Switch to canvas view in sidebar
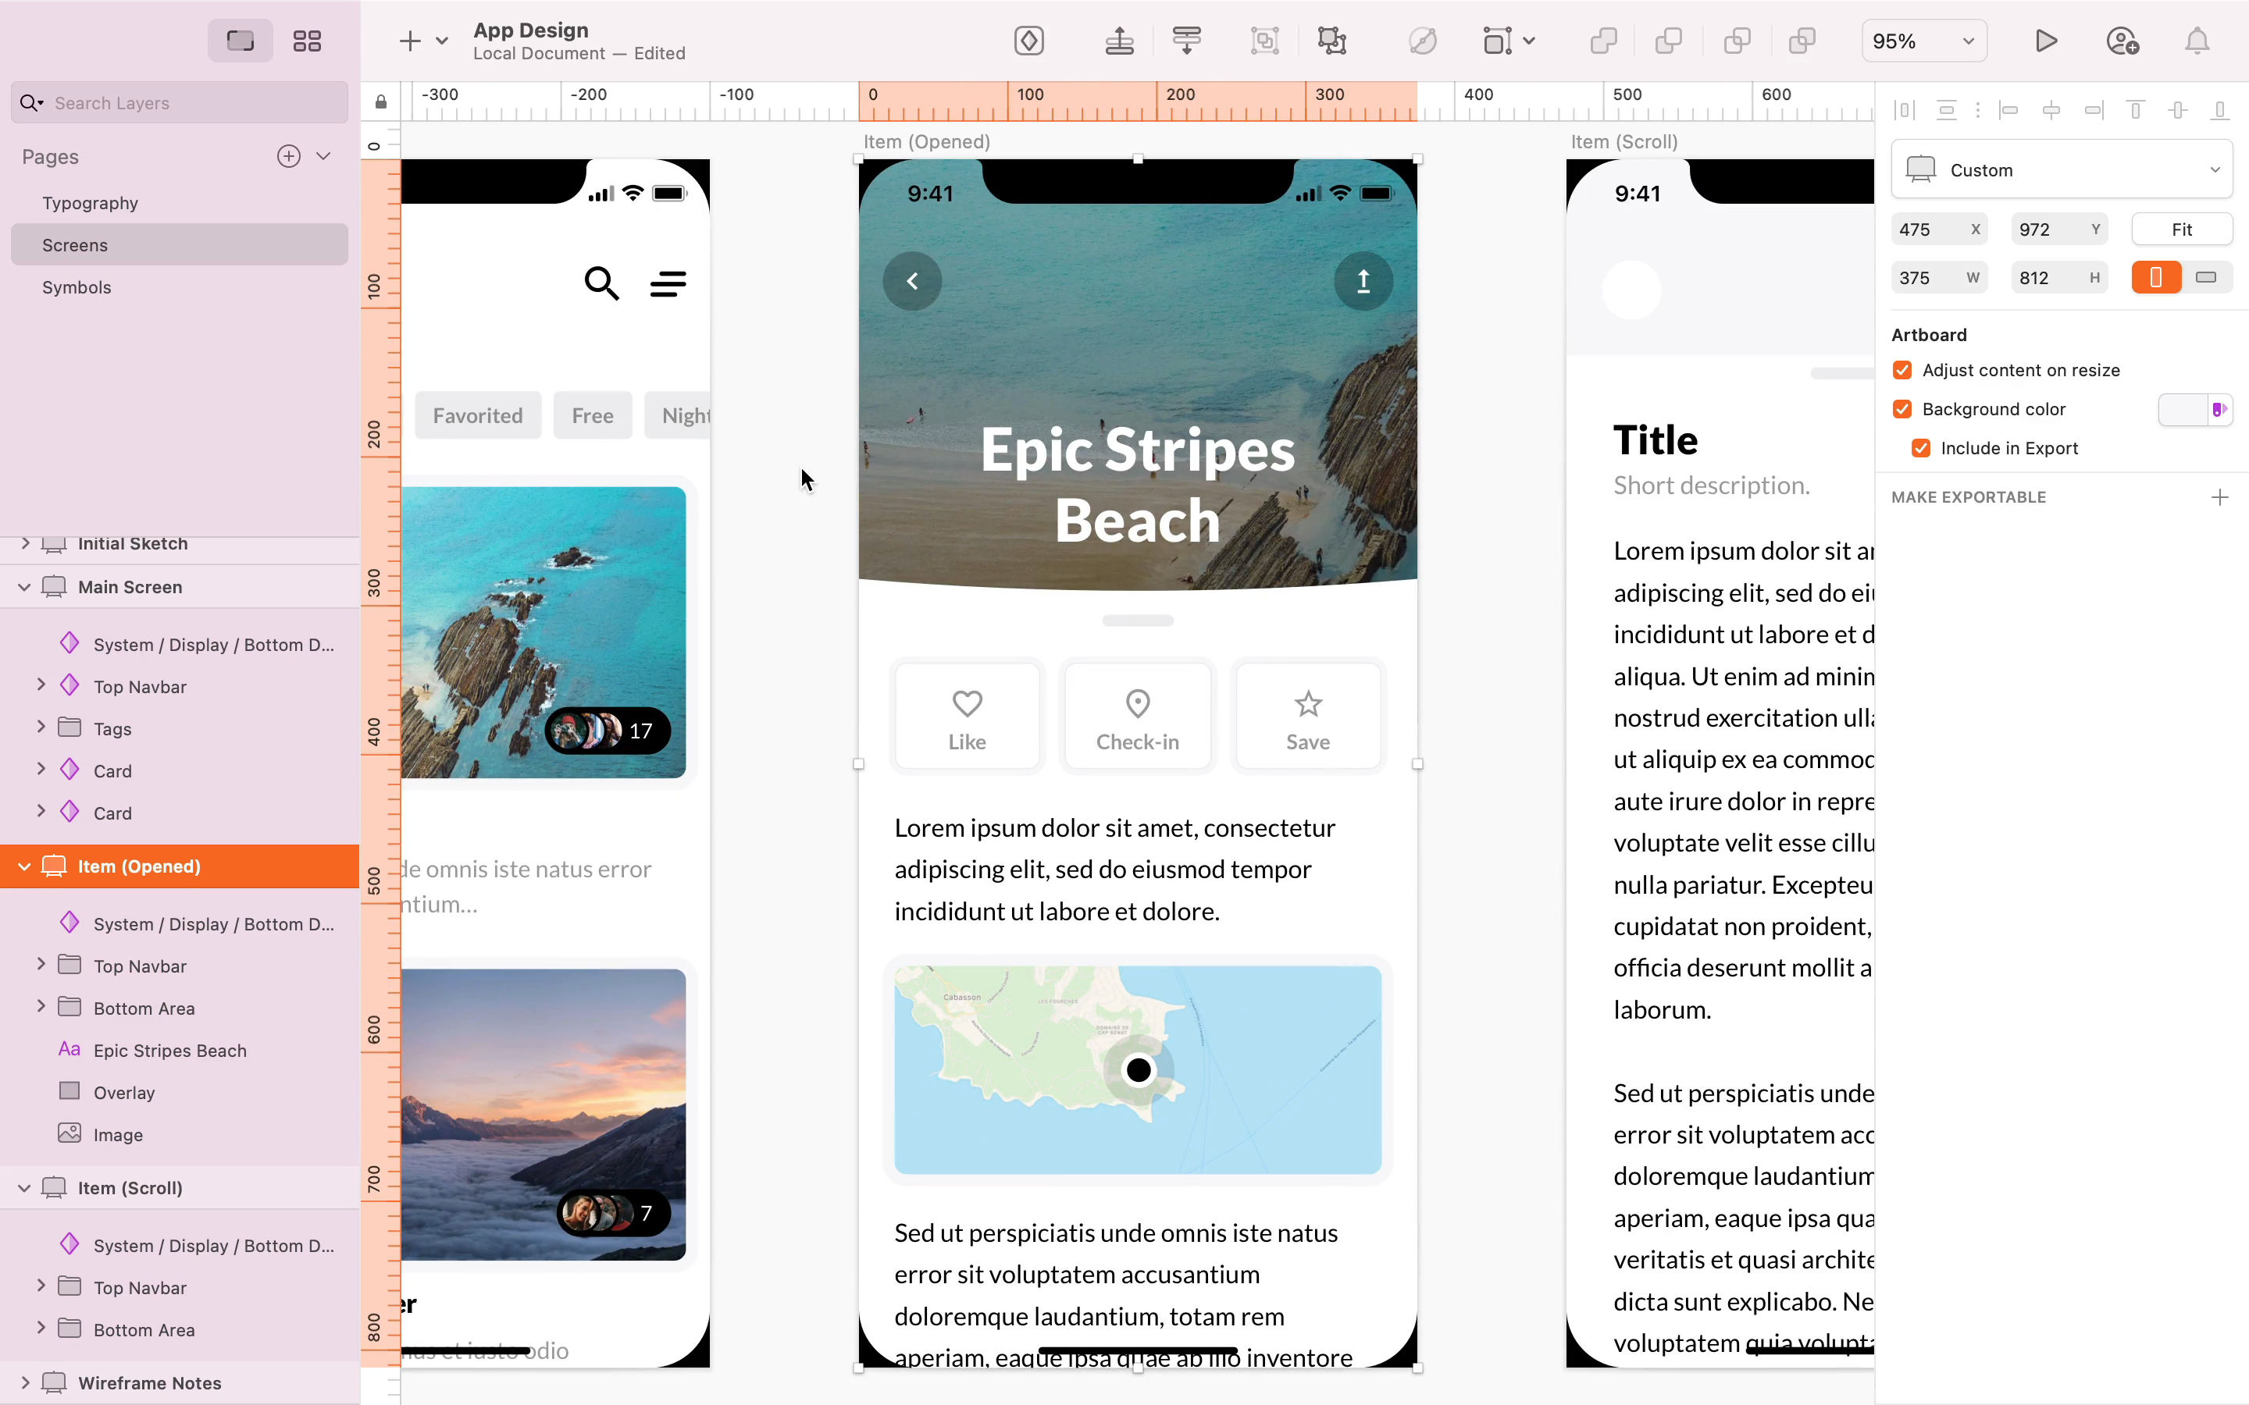2249x1405 pixels. click(240, 41)
